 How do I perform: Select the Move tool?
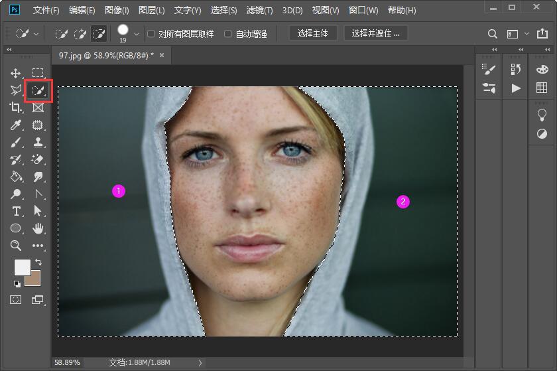pos(16,73)
